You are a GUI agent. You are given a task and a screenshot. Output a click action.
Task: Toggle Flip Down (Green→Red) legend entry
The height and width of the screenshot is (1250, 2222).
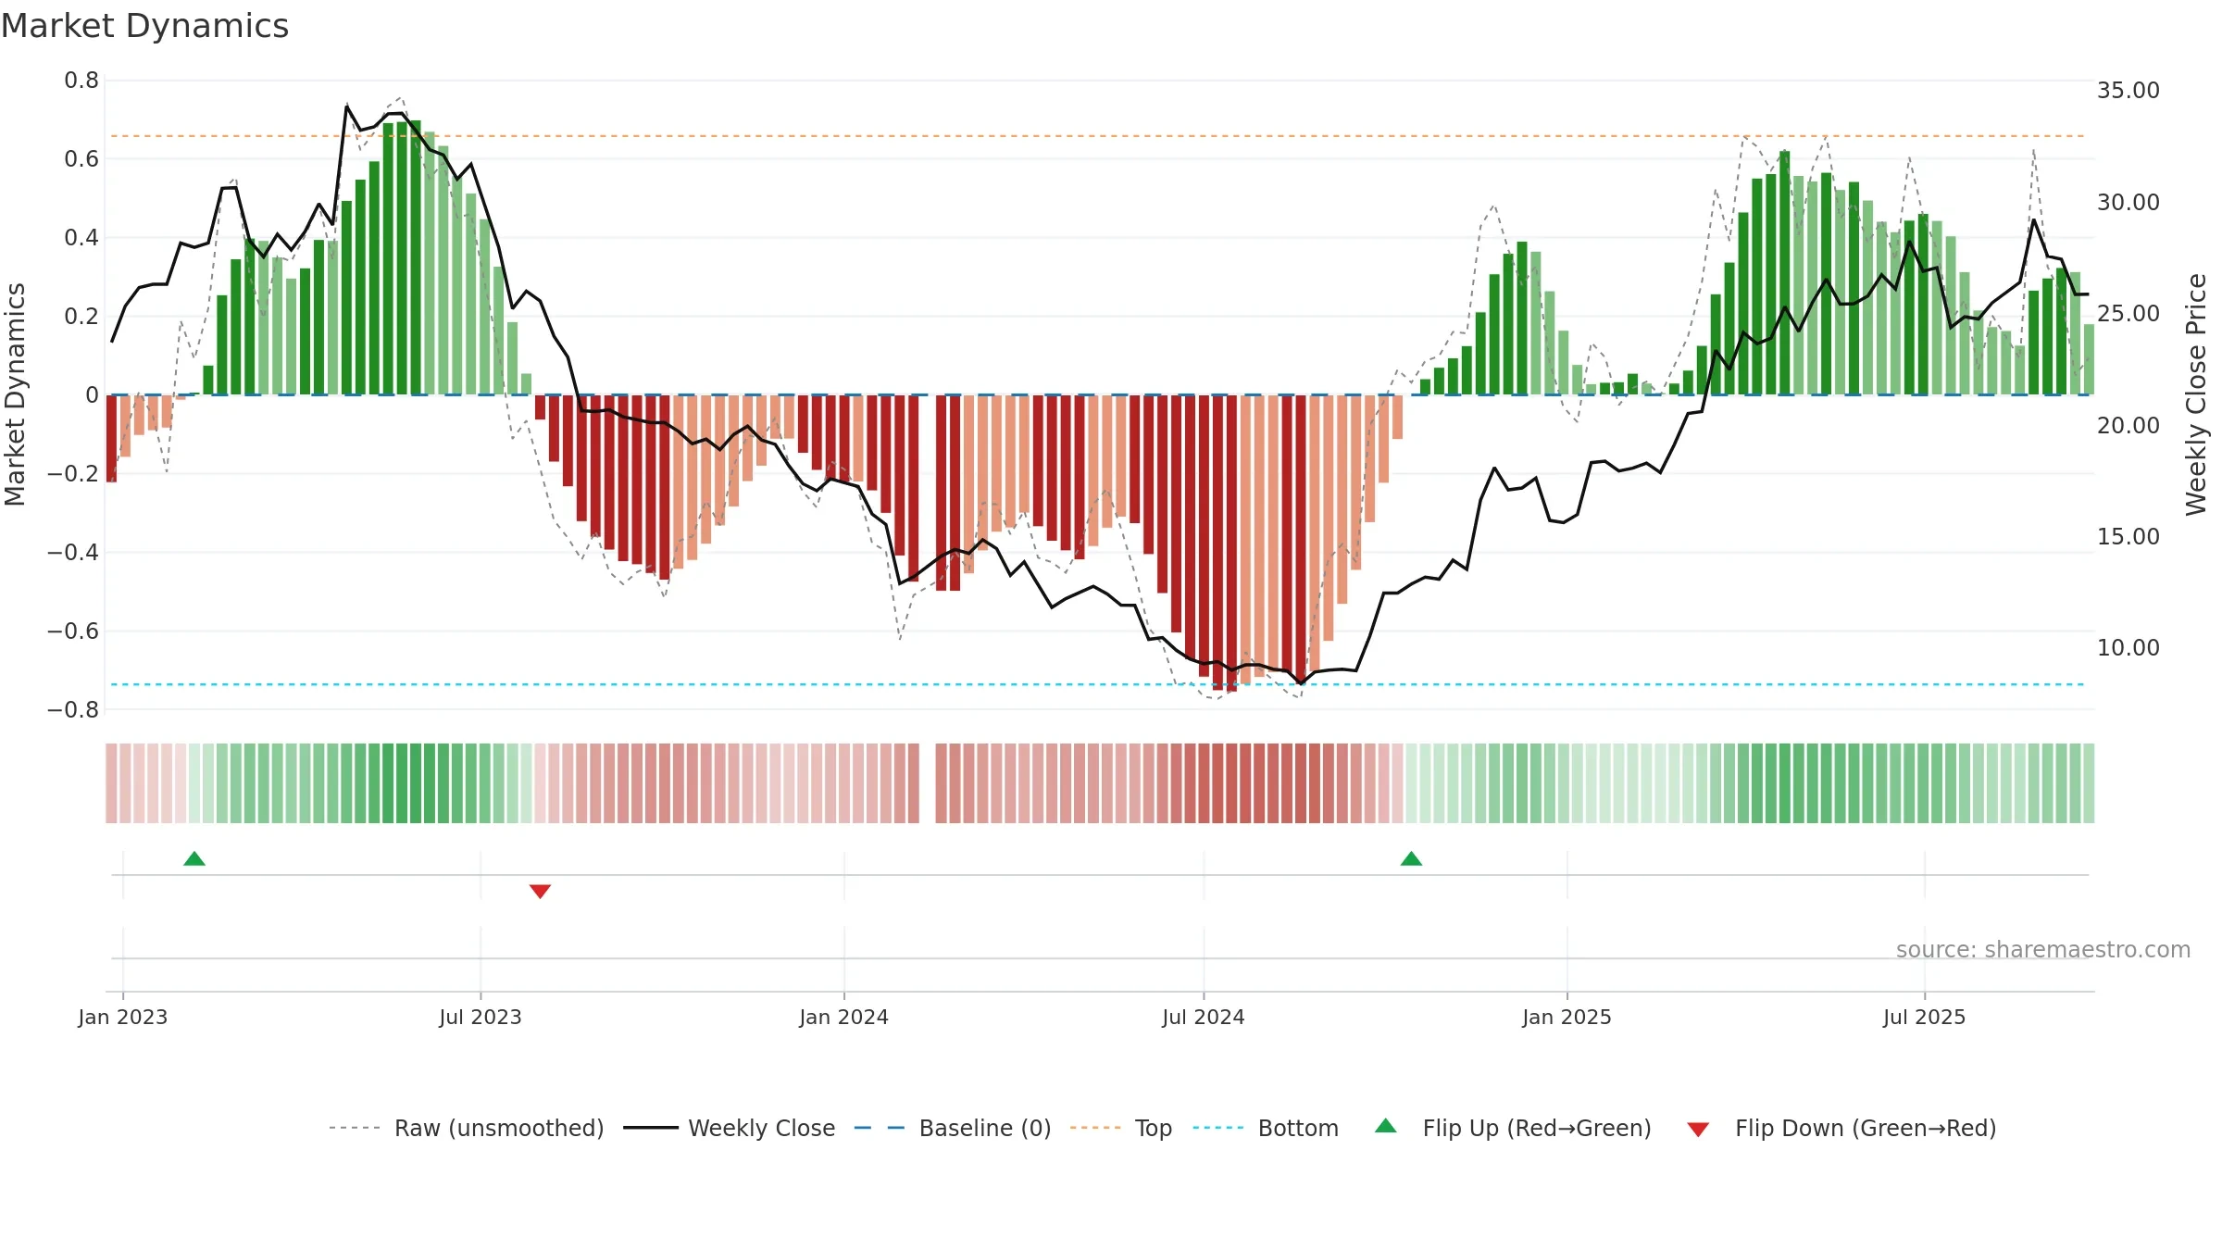point(1841,1128)
